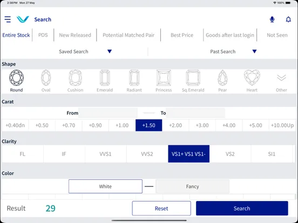The height and width of the screenshot is (223, 298).
Task: Choose White color type
Action: [105, 186]
